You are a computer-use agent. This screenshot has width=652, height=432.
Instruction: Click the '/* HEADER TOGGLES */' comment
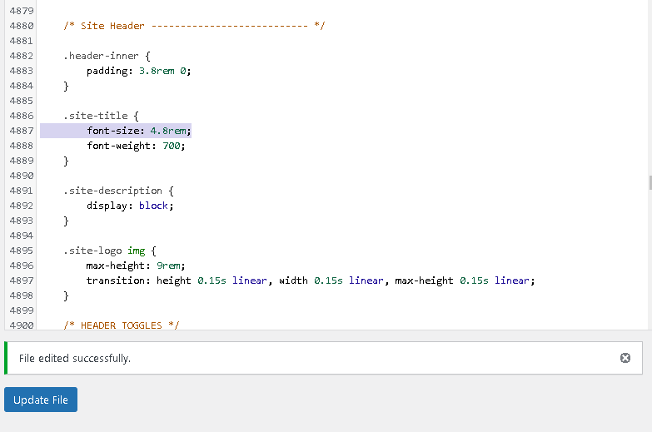tap(122, 325)
